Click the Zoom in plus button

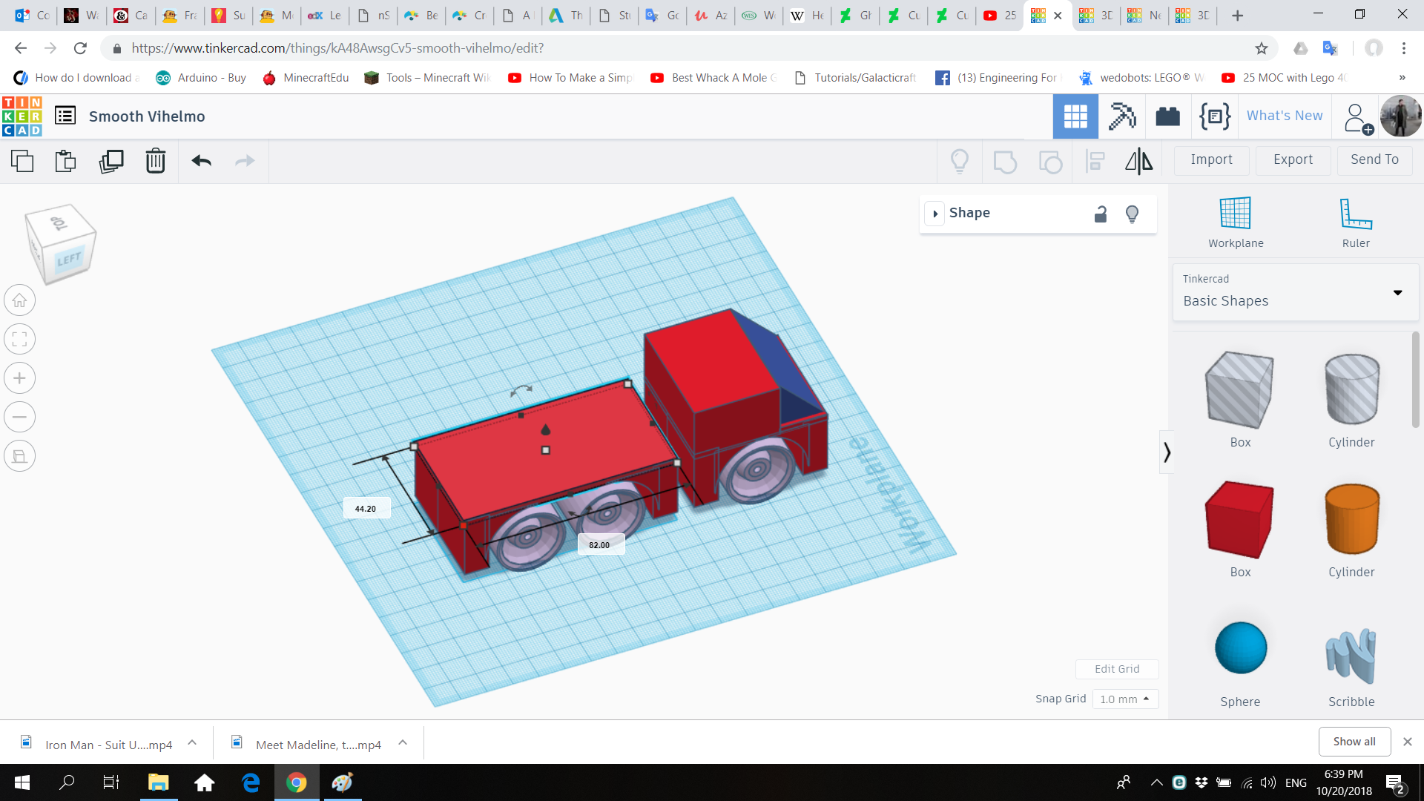20,378
